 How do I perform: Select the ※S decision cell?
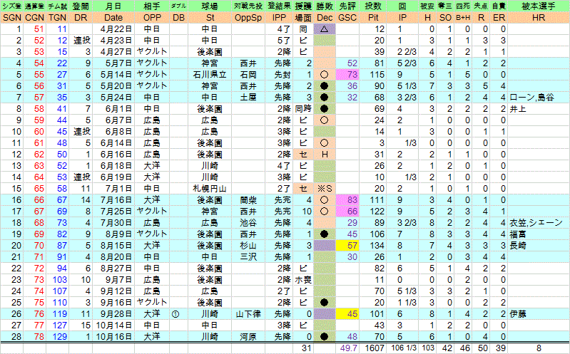[325, 189]
